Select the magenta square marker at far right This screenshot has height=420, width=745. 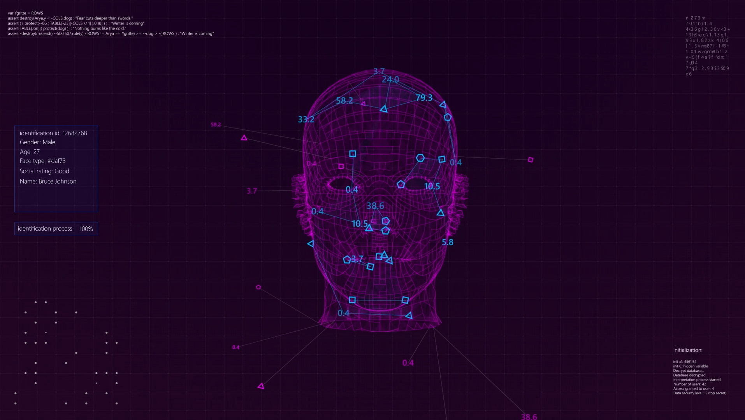531,160
